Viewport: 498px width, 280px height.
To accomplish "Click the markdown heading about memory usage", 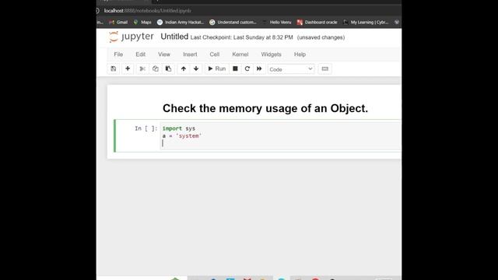I will 265,108.
